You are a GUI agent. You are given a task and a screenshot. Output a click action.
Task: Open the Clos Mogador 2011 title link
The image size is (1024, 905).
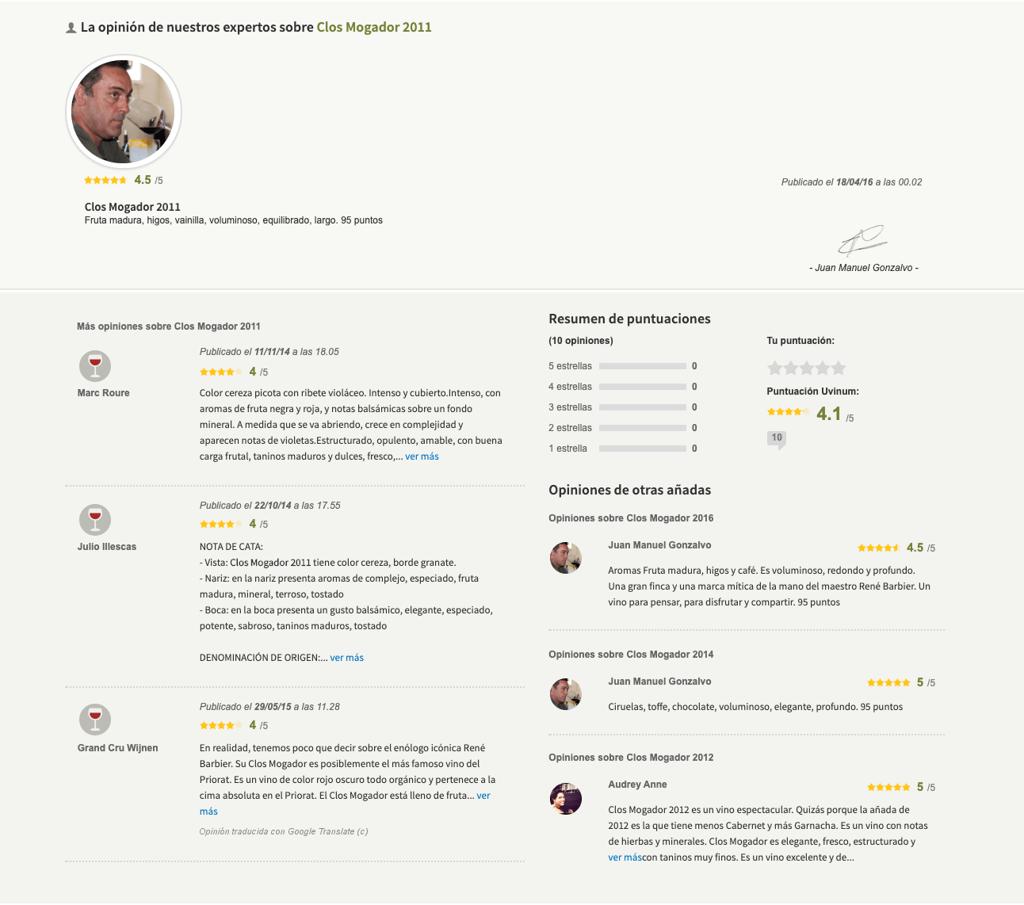(374, 27)
